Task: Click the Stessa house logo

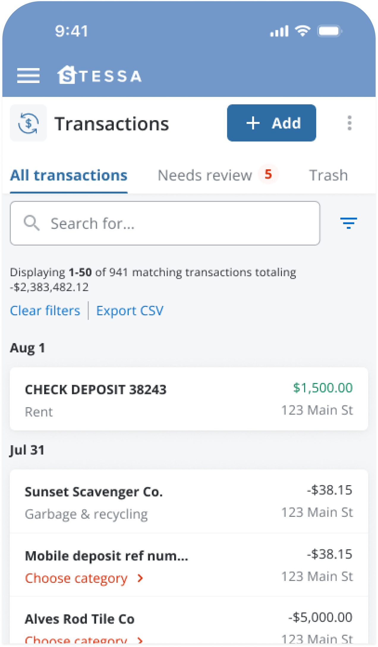Action: [x=67, y=75]
